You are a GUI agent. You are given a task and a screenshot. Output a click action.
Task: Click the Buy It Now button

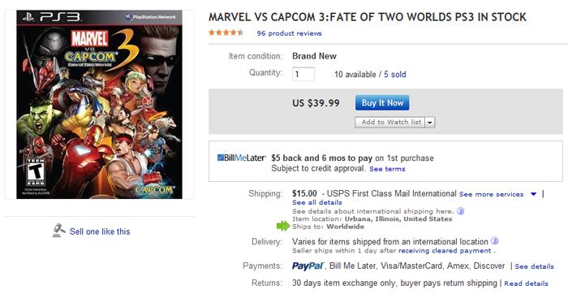382,102
